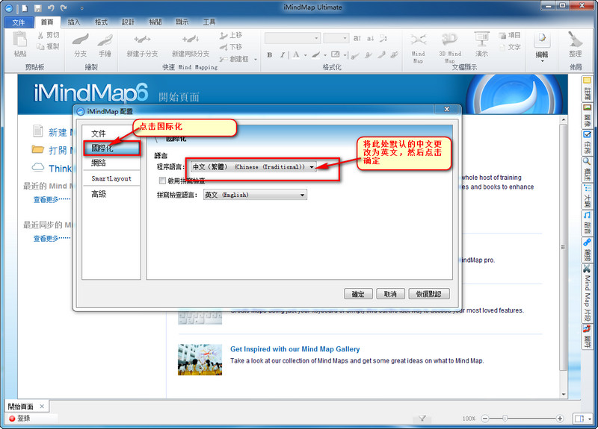
Task: Select 高级 in the settings sidebar
Action: [x=99, y=194]
